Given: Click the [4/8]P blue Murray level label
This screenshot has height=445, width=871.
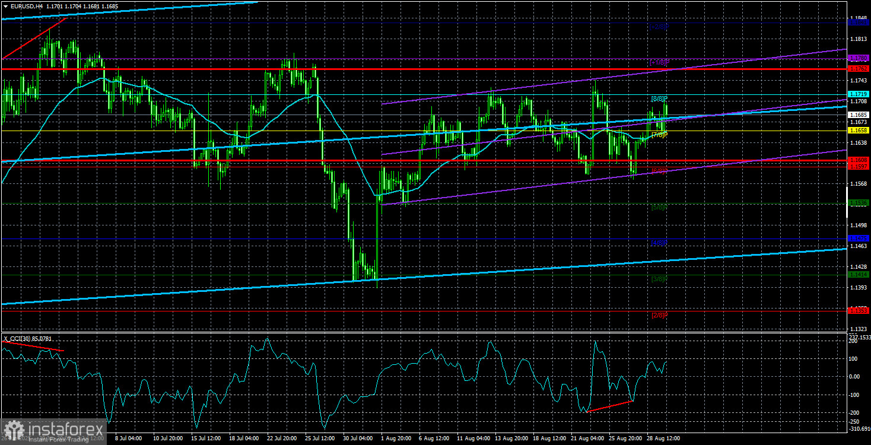Looking at the screenshot, I should pos(660,243).
